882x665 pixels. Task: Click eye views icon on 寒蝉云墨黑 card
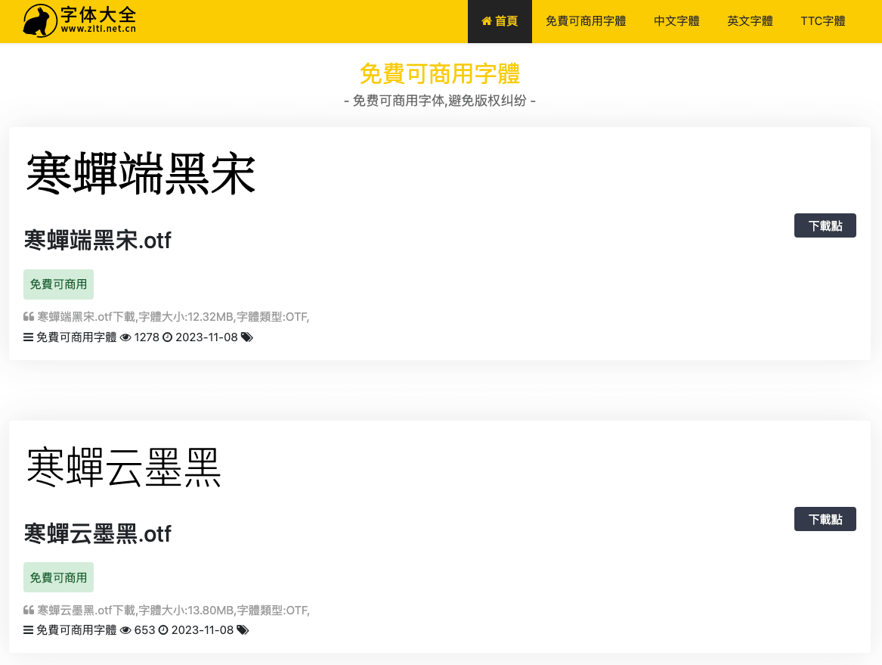pyautogui.click(x=125, y=630)
